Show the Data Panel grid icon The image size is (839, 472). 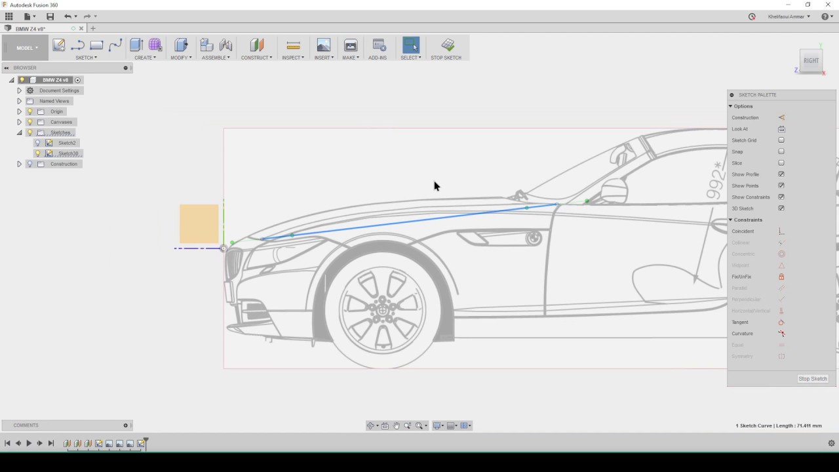click(x=9, y=16)
